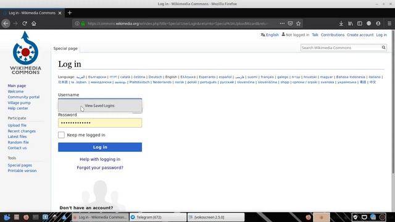395x222 pixels.
Task: Click Contact us in the sidebar
Action: click(17, 148)
